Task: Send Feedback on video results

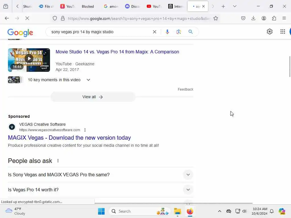Action: click(185, 89)
